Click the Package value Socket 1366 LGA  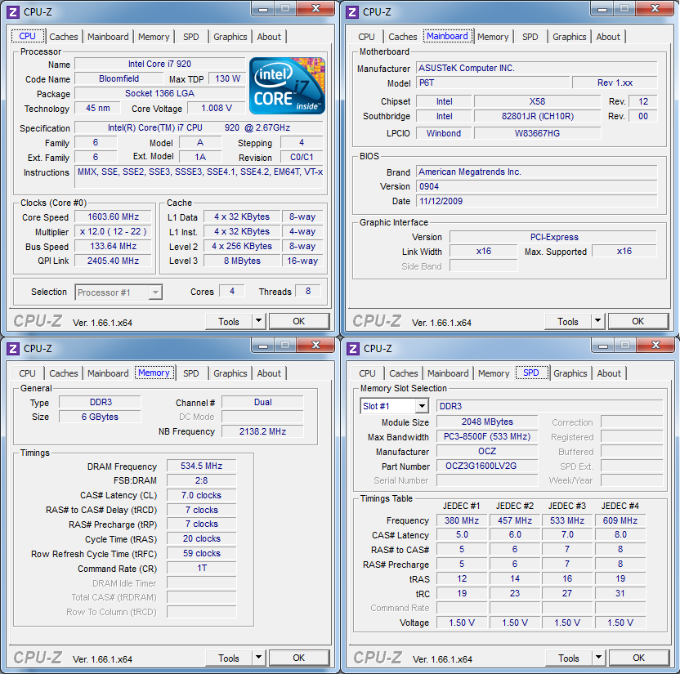pyautogui.click(x=159, y=93)
